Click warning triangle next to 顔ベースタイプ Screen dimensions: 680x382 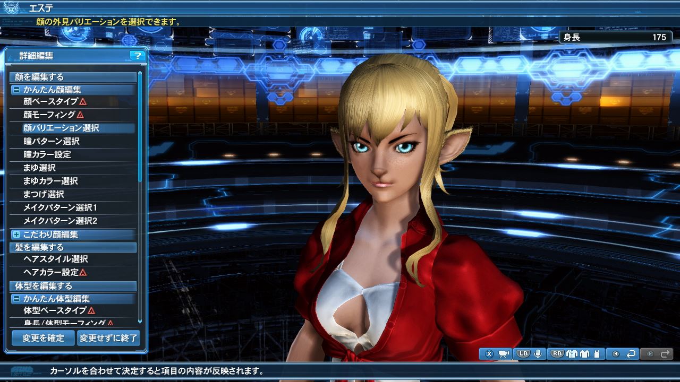[x=83, y=101]
